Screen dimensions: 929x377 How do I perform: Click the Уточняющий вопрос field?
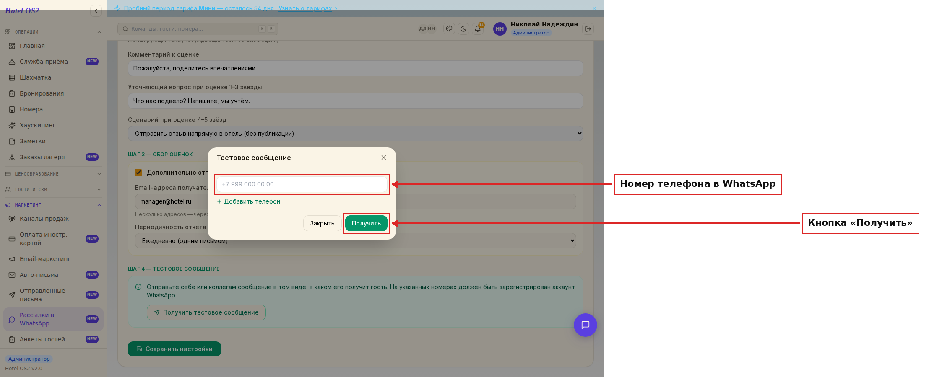point(355,101)
